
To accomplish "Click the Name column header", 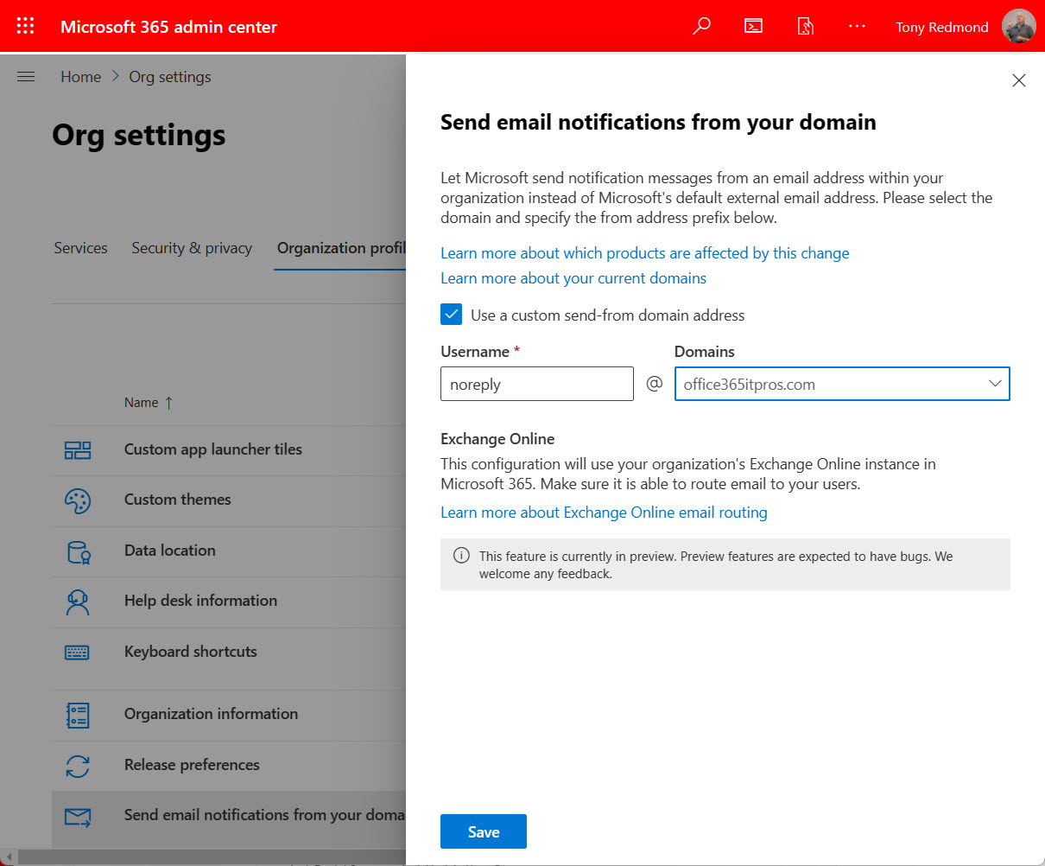I will pos(142,403).
